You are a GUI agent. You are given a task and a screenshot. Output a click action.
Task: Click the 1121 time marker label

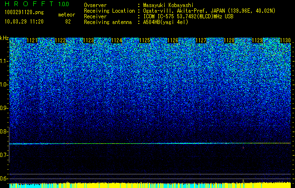click(x=32, y=40)
